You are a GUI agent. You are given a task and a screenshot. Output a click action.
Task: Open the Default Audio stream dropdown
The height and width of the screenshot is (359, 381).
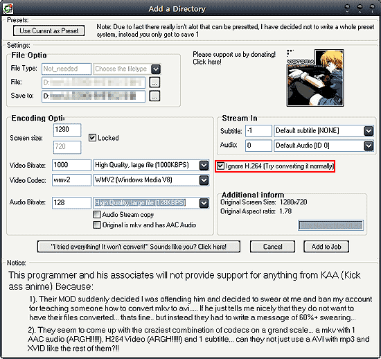pyautogui.click(x=369, y=146)
